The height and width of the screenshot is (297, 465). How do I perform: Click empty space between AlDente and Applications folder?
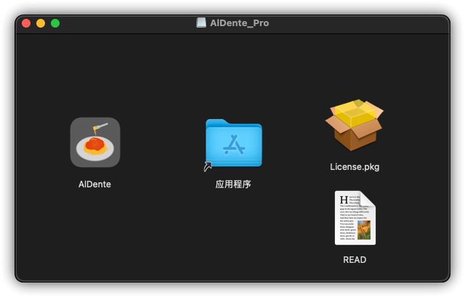tap(163, 145)
